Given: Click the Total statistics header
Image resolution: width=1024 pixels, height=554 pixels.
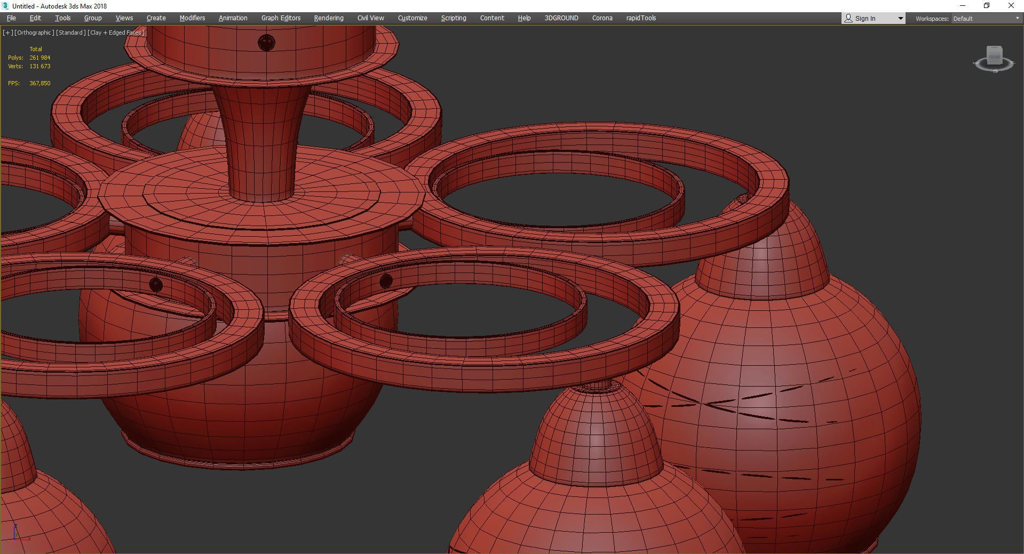Looking at the screenshot, I should pyautogui.click(x=36, y=49).
